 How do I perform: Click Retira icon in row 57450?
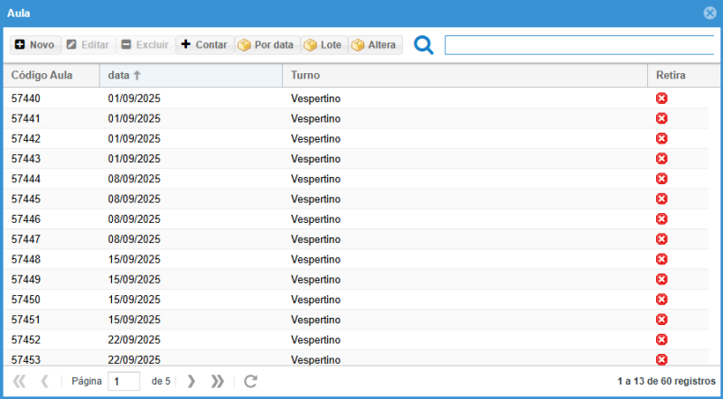coord(662,299)
